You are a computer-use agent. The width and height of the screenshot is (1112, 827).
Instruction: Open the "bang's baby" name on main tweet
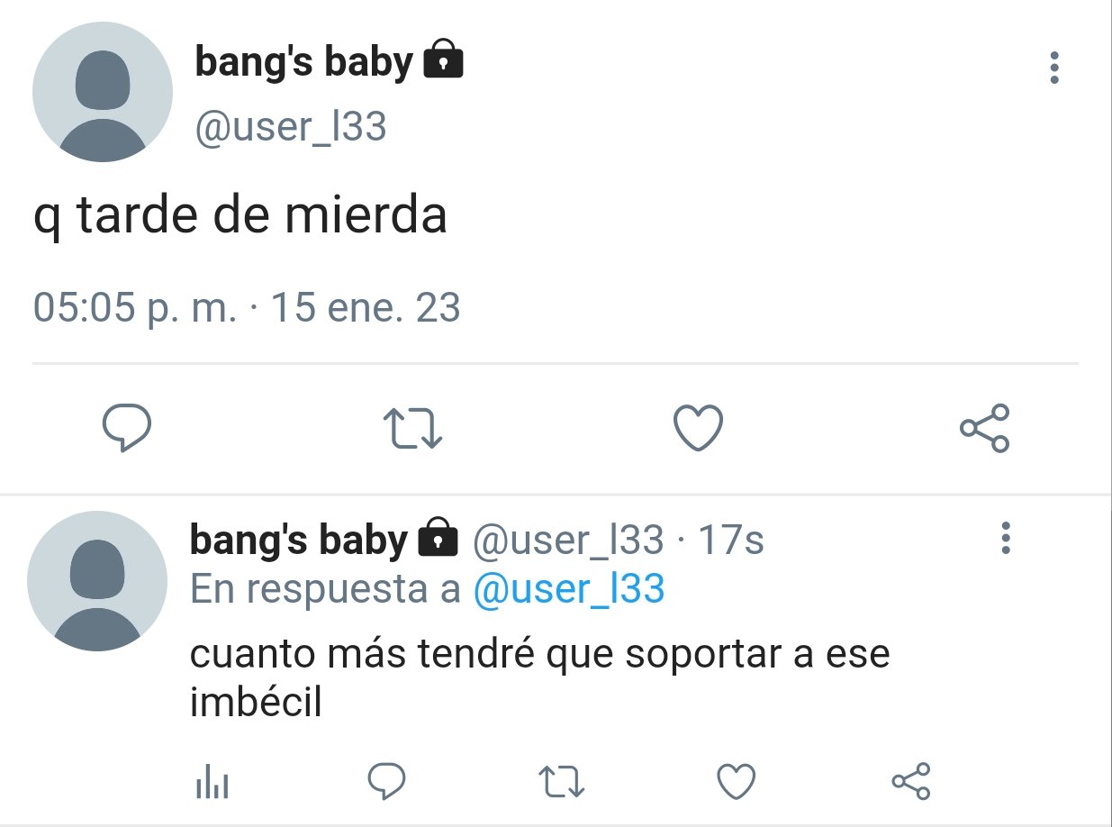[304, 63]
